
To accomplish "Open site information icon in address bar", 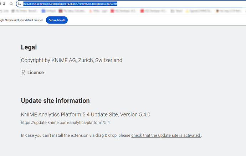I will point(20,4).
